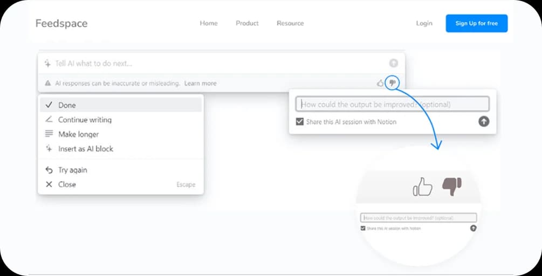
Task: Click the large thumbs up in magnified circle
Action: 422,187
